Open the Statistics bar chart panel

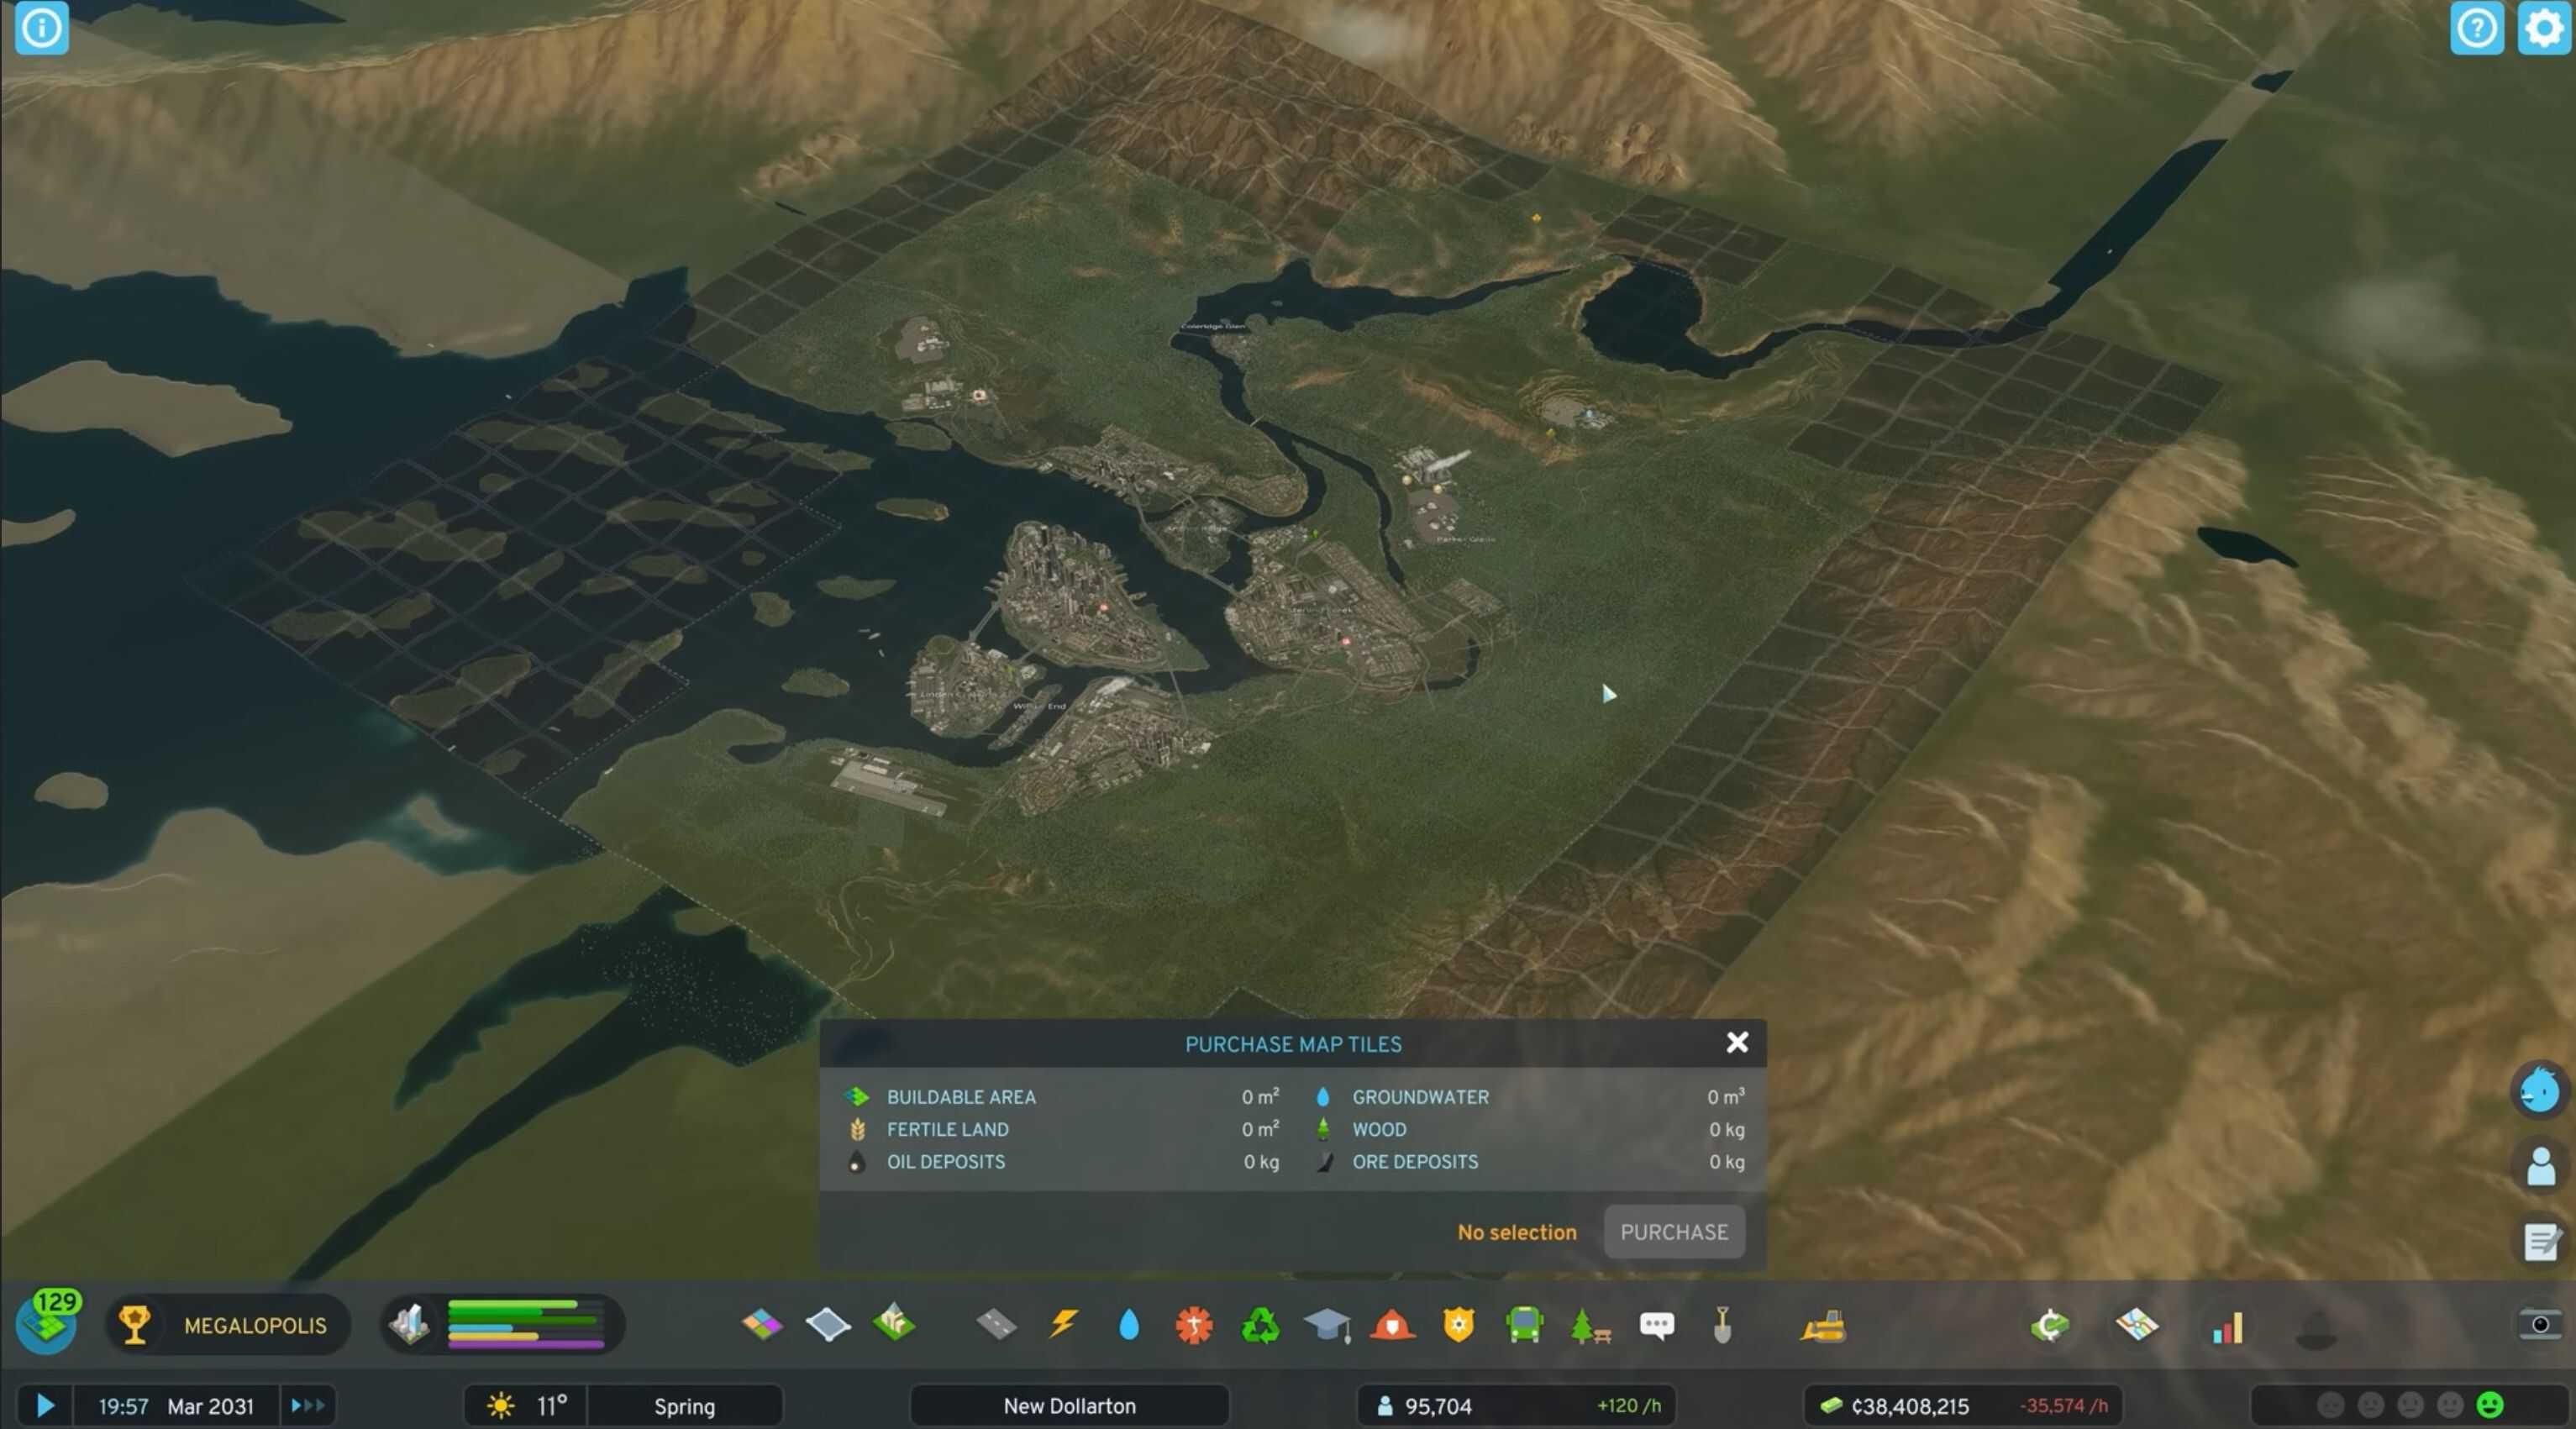tap(2227, 1326)
